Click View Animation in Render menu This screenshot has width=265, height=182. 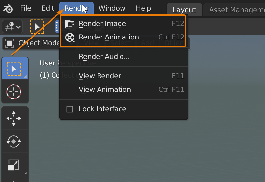pos(105,90)
